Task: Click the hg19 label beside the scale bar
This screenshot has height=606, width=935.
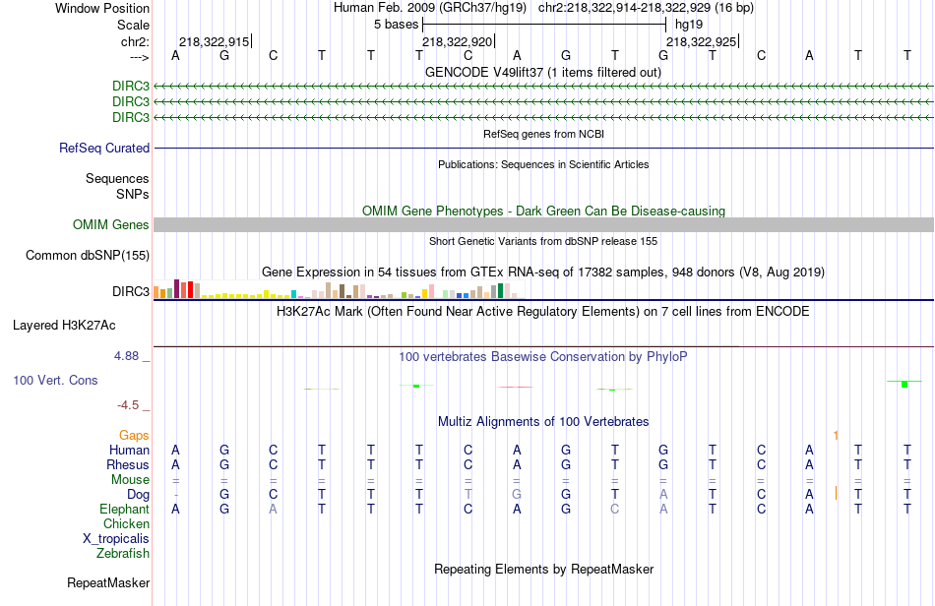Action: pos(689,25)
